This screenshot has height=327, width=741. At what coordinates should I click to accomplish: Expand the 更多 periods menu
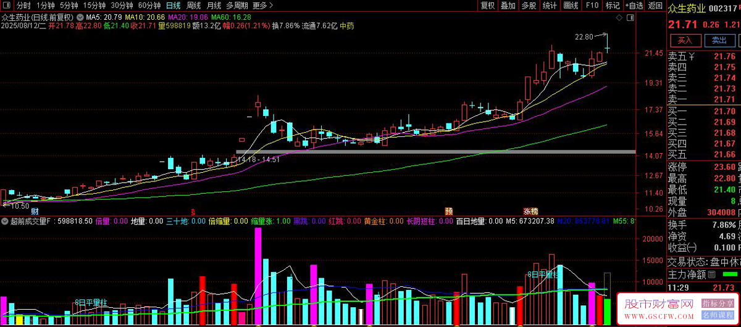[263, 6]
